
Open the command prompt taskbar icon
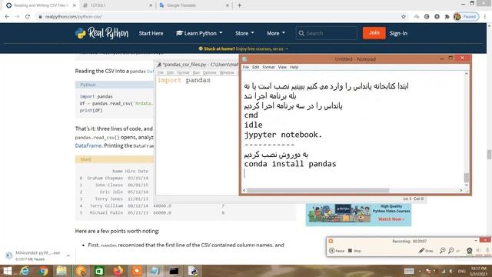(x=174, y=271)
